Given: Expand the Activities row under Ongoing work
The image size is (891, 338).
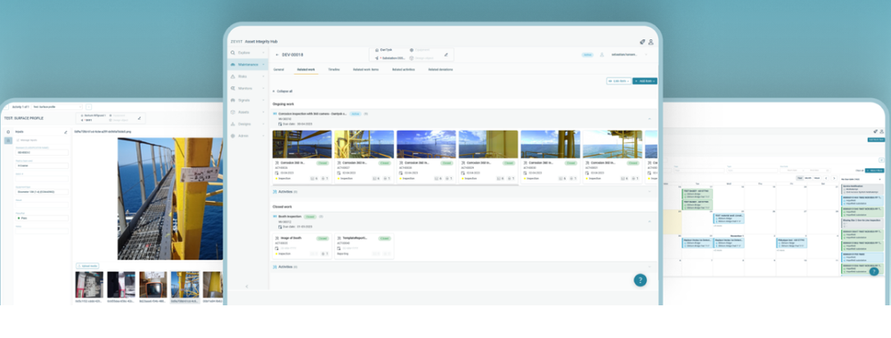Looking at the screenshot, I should coord(463,192).
